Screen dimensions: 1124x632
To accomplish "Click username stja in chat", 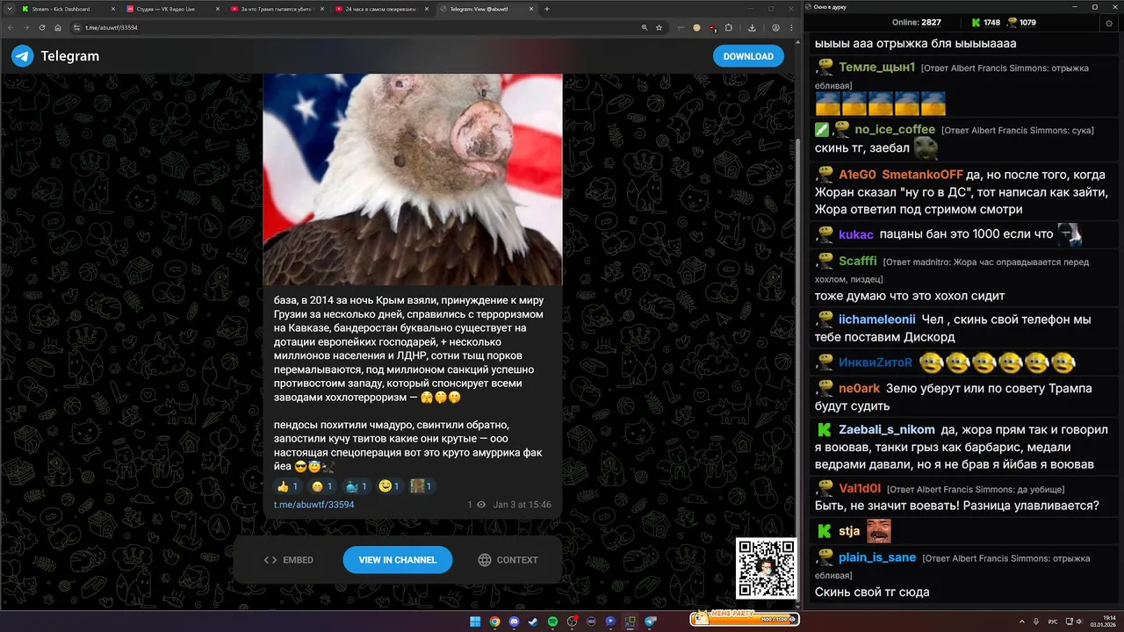I will click(849, 531).
